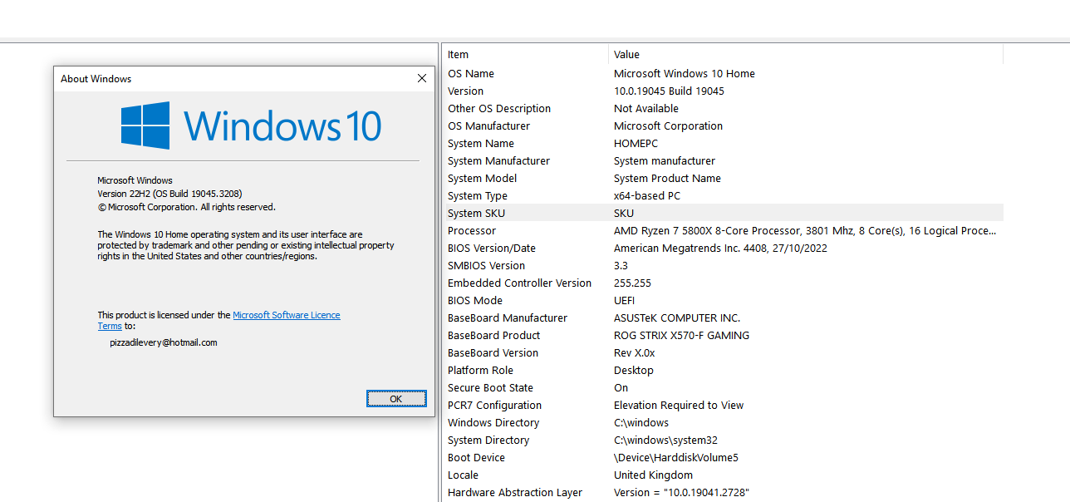Select the Windows Directory row

click(x=723, y=423)
